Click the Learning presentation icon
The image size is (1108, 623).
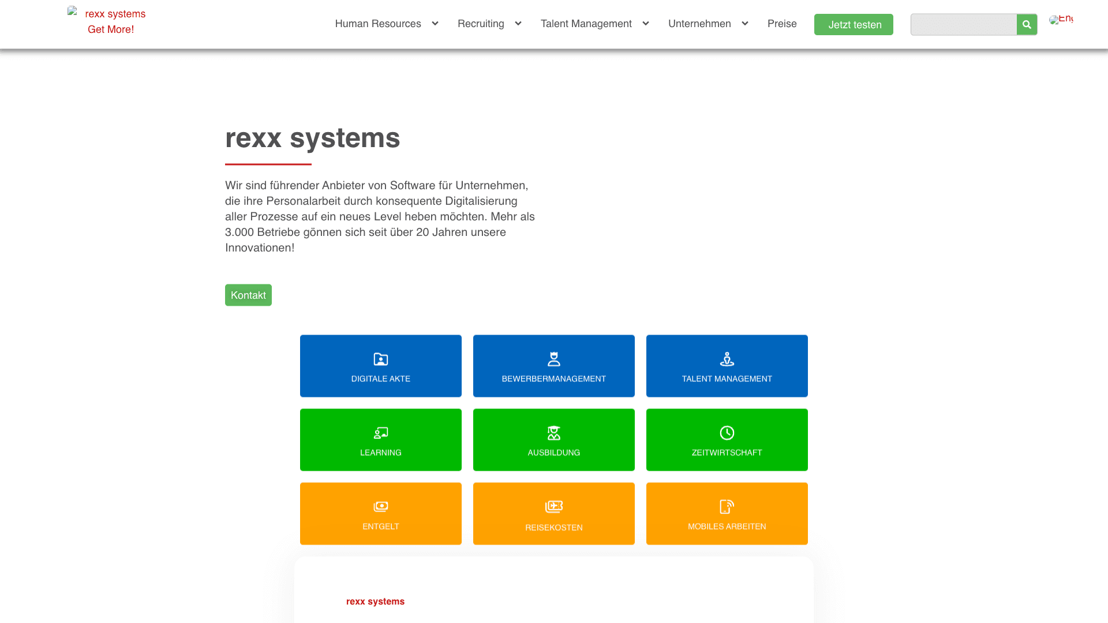(381, 433)
